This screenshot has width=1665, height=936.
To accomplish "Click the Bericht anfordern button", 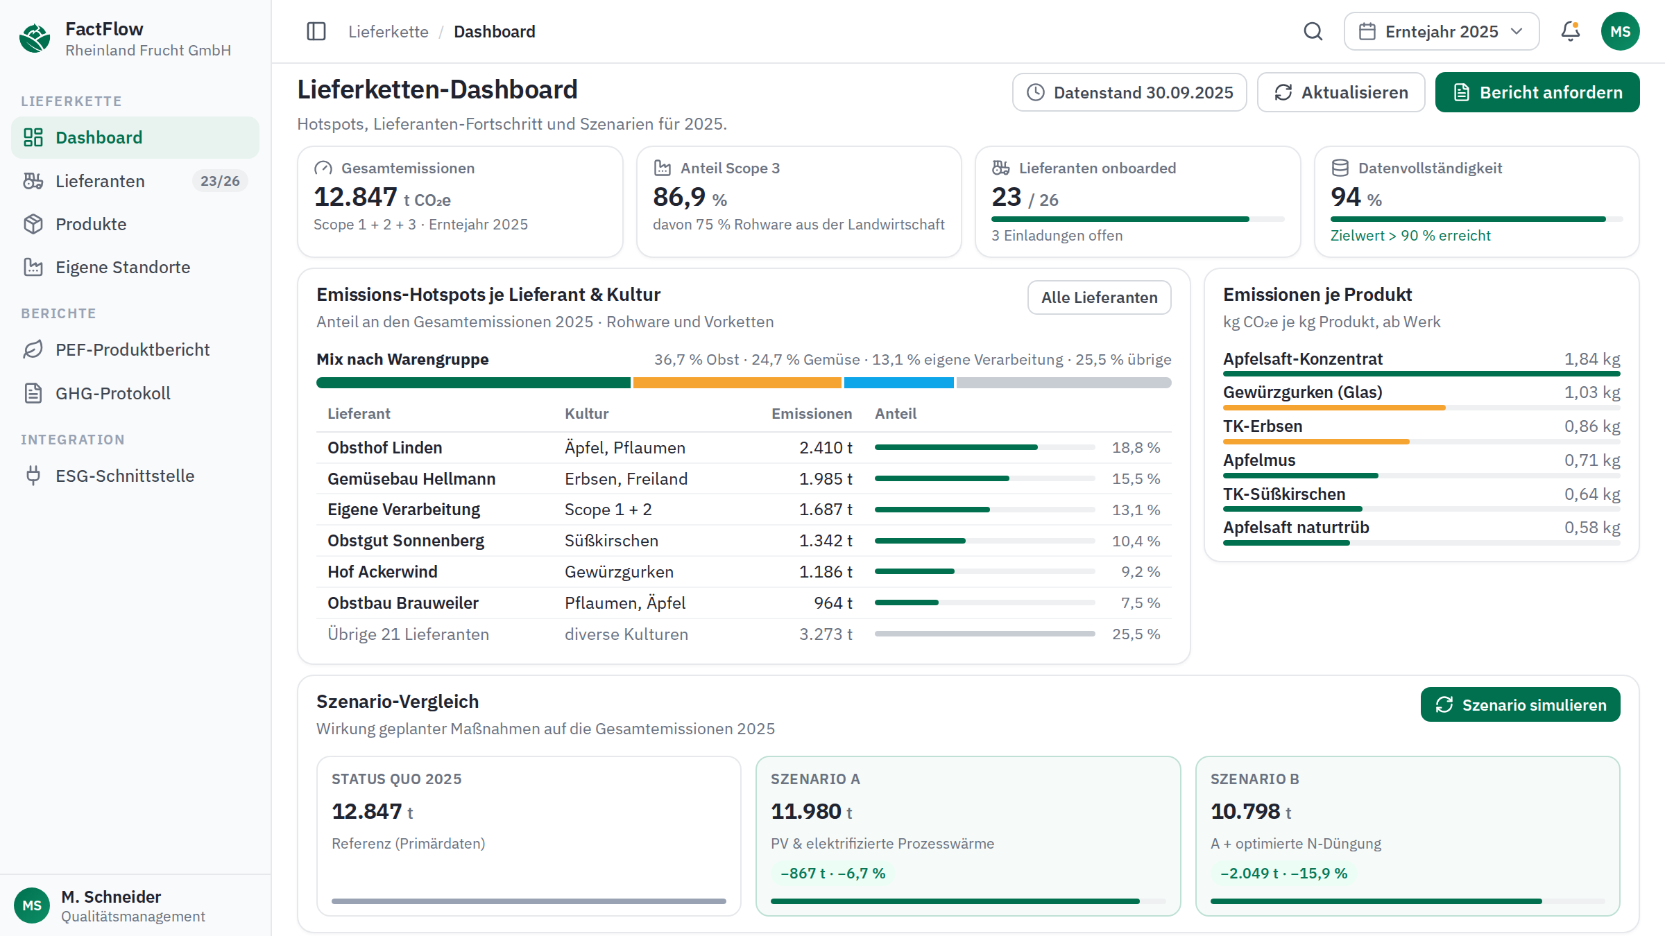I will click(1537, 92).
